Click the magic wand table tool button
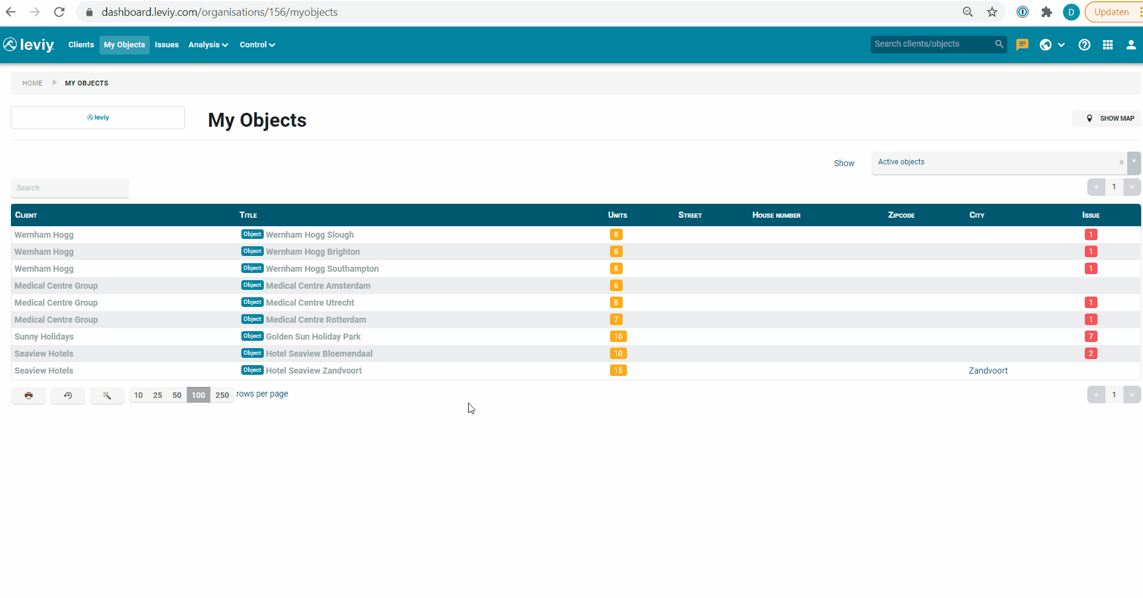This screenshot has width=1143, height=598. pyautogui.click(x=107, y=395)
